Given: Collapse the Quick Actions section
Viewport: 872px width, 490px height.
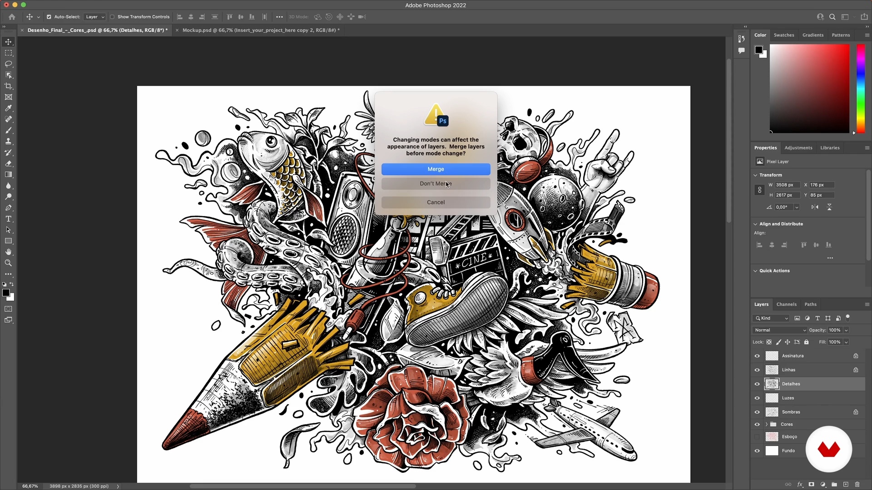Looking at the screenshot, I should (x=755, y=271).
